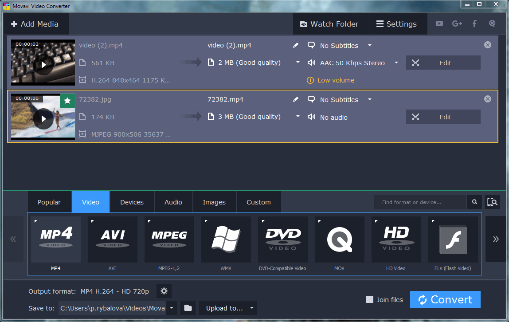Screen dimensions: 509x322
Task: Toggle the star favorite on 72382.jpg thumbnail
Action: (67, 101)
